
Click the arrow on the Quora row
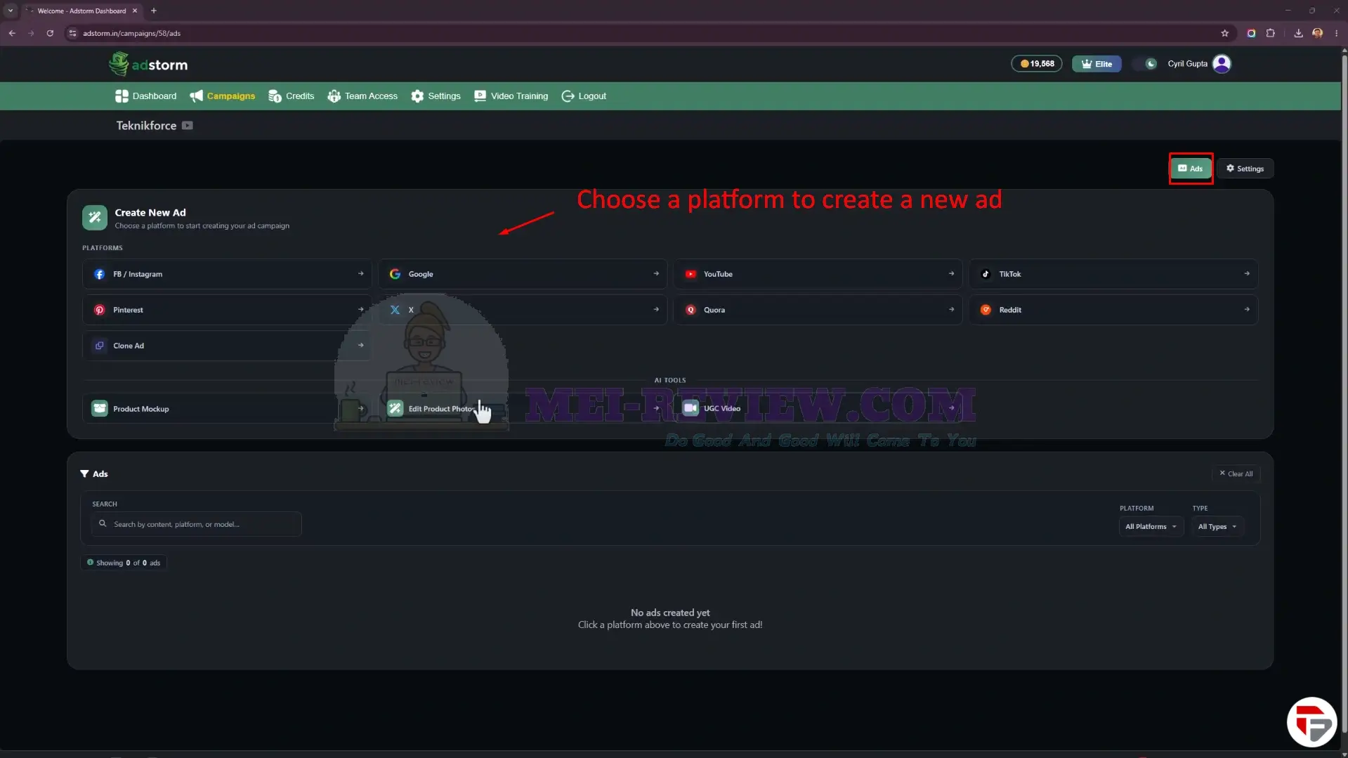click(951, 309)
